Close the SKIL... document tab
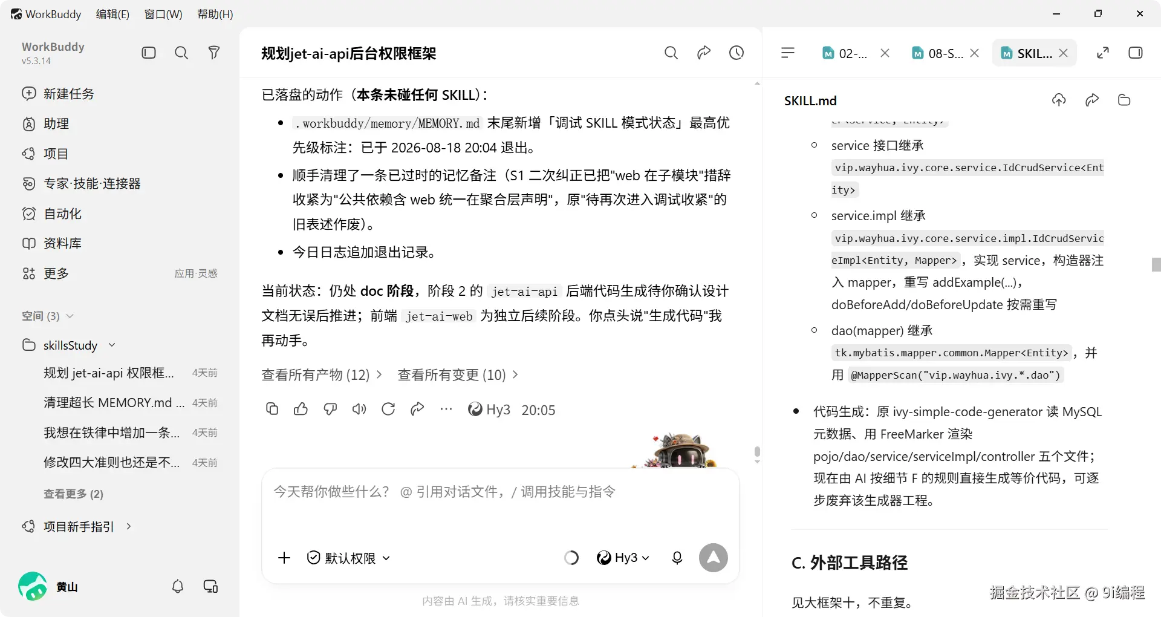 point(1064,53)
